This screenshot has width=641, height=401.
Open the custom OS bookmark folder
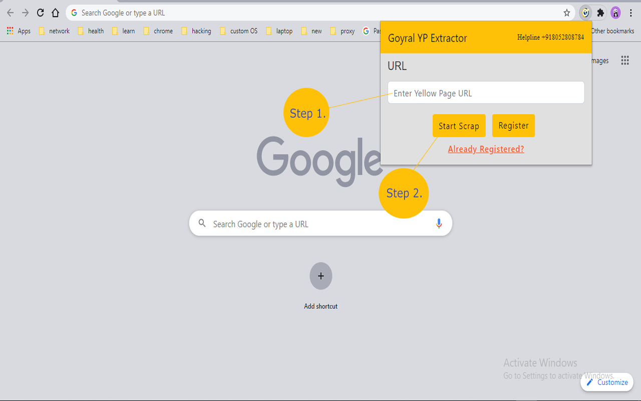click(x=239, y=31)
